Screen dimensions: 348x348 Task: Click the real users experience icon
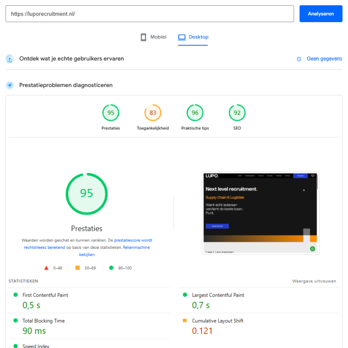[x=10, y=59]
